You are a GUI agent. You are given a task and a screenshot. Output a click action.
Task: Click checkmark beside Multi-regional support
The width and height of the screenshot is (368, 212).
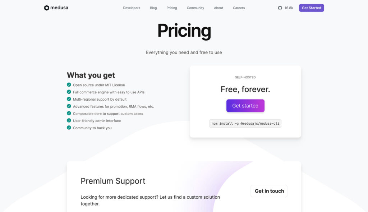click(69, 99)
